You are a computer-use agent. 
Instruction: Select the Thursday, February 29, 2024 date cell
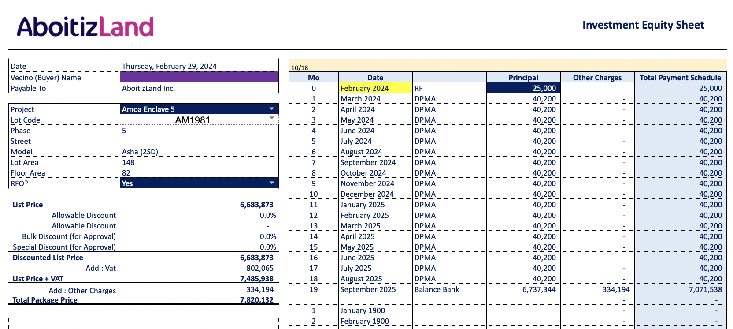pos(199,66)
